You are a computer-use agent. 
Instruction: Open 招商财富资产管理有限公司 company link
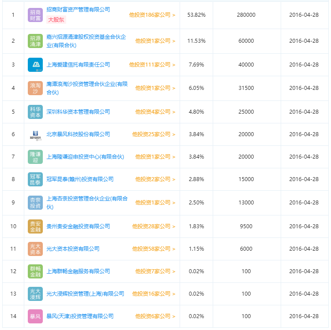pos(78,10)
